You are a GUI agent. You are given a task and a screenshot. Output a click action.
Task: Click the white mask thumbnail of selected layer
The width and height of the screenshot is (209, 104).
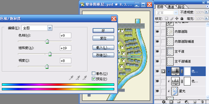pos(187,71)
